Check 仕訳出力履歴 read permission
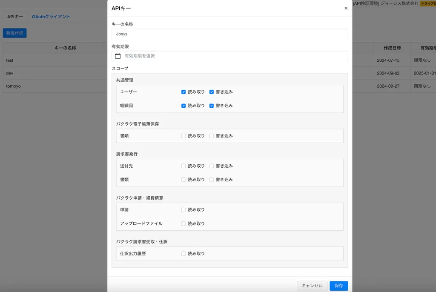Screen dimensions: 436x292 coord(184,253)
